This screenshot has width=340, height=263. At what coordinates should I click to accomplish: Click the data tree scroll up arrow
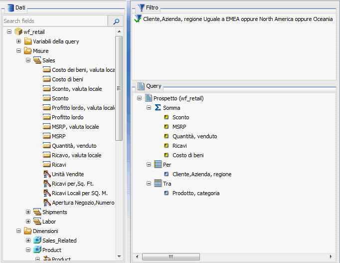tap(119, 31)
